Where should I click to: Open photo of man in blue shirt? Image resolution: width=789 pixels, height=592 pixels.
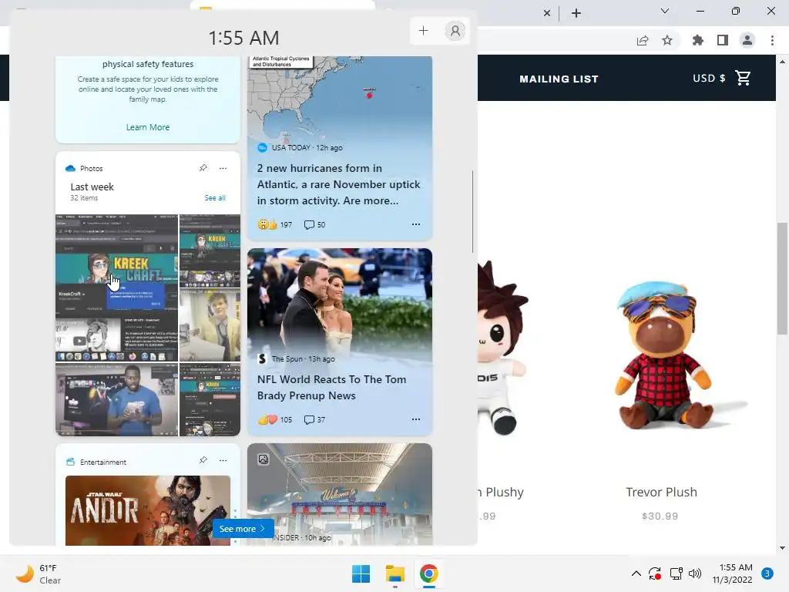pos(117,400)
